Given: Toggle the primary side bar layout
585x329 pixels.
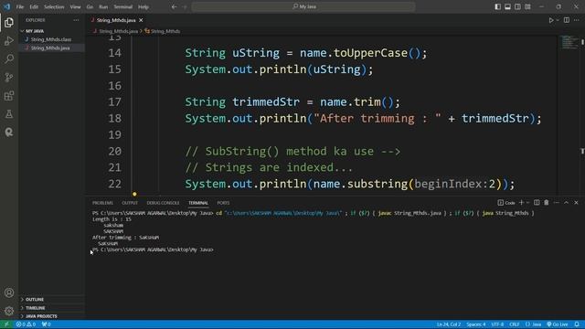Looking at the screenshot, I should tap(497, 6).
